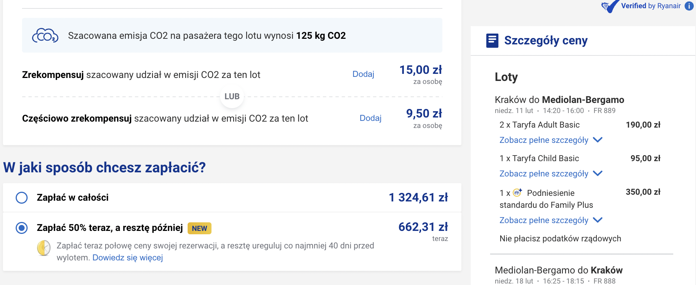
Task: Open Zobacz pełne szczegóły under Family Plus
Action: coord(544,220)
